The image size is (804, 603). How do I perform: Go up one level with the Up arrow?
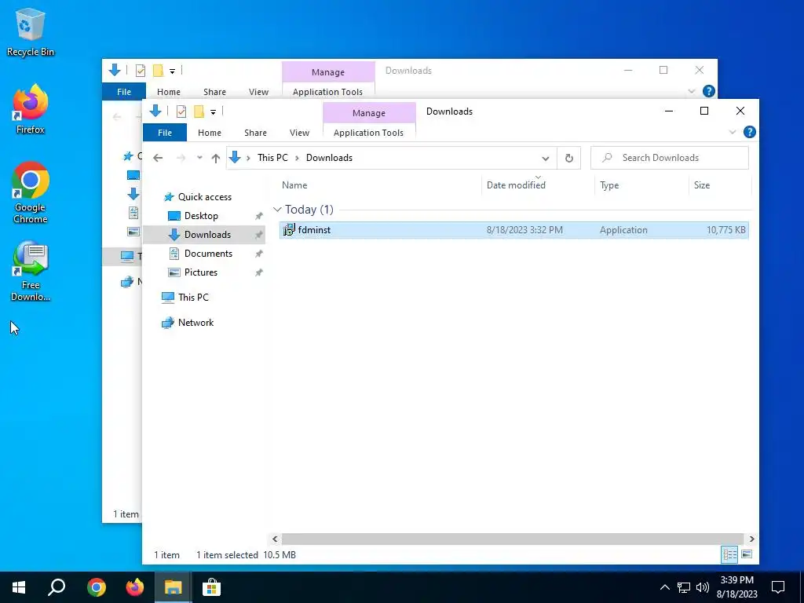216,158
